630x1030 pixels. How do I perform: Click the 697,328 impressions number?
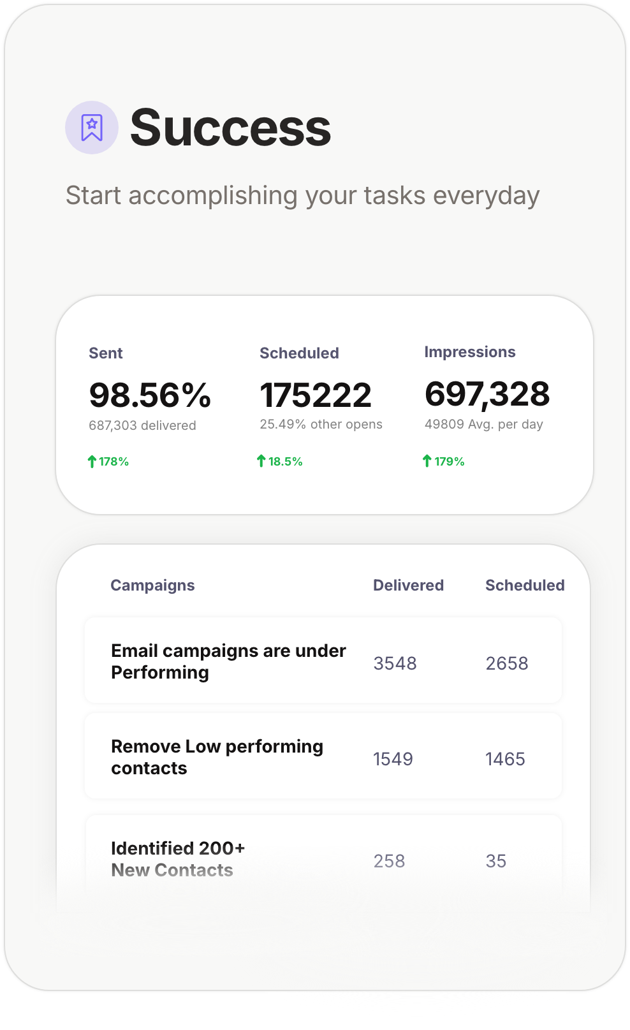[x=487, y=394]
